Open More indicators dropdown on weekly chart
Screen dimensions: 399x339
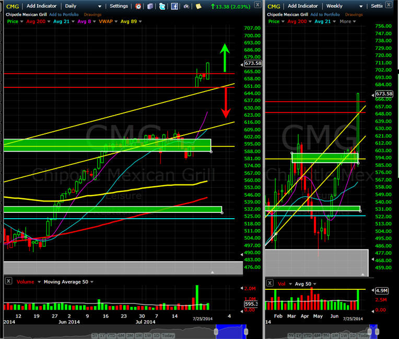pyautogui.click(x=348, y=21)
